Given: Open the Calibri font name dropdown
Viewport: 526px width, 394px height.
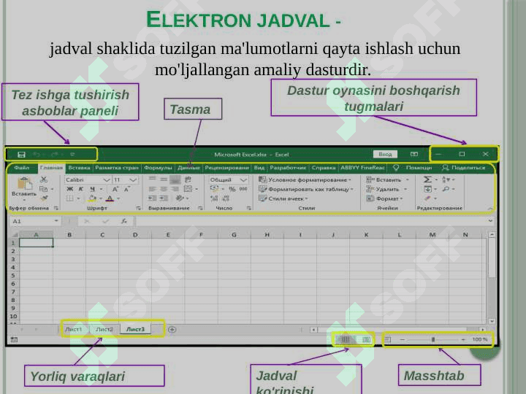Looking at the screenshot, I should [107, 180].
